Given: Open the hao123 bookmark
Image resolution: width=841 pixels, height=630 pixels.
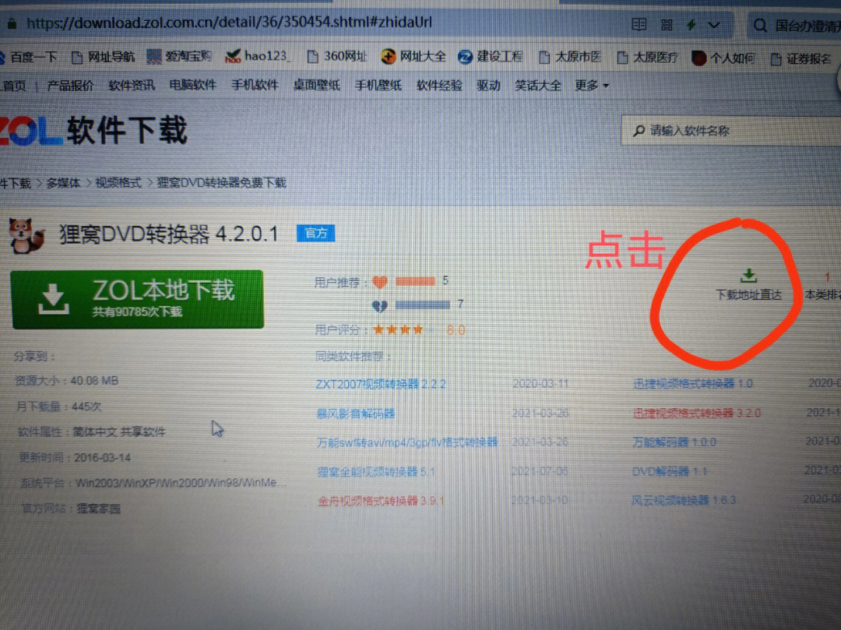Looking at the screenshot, I should click(x=256, y=56).
